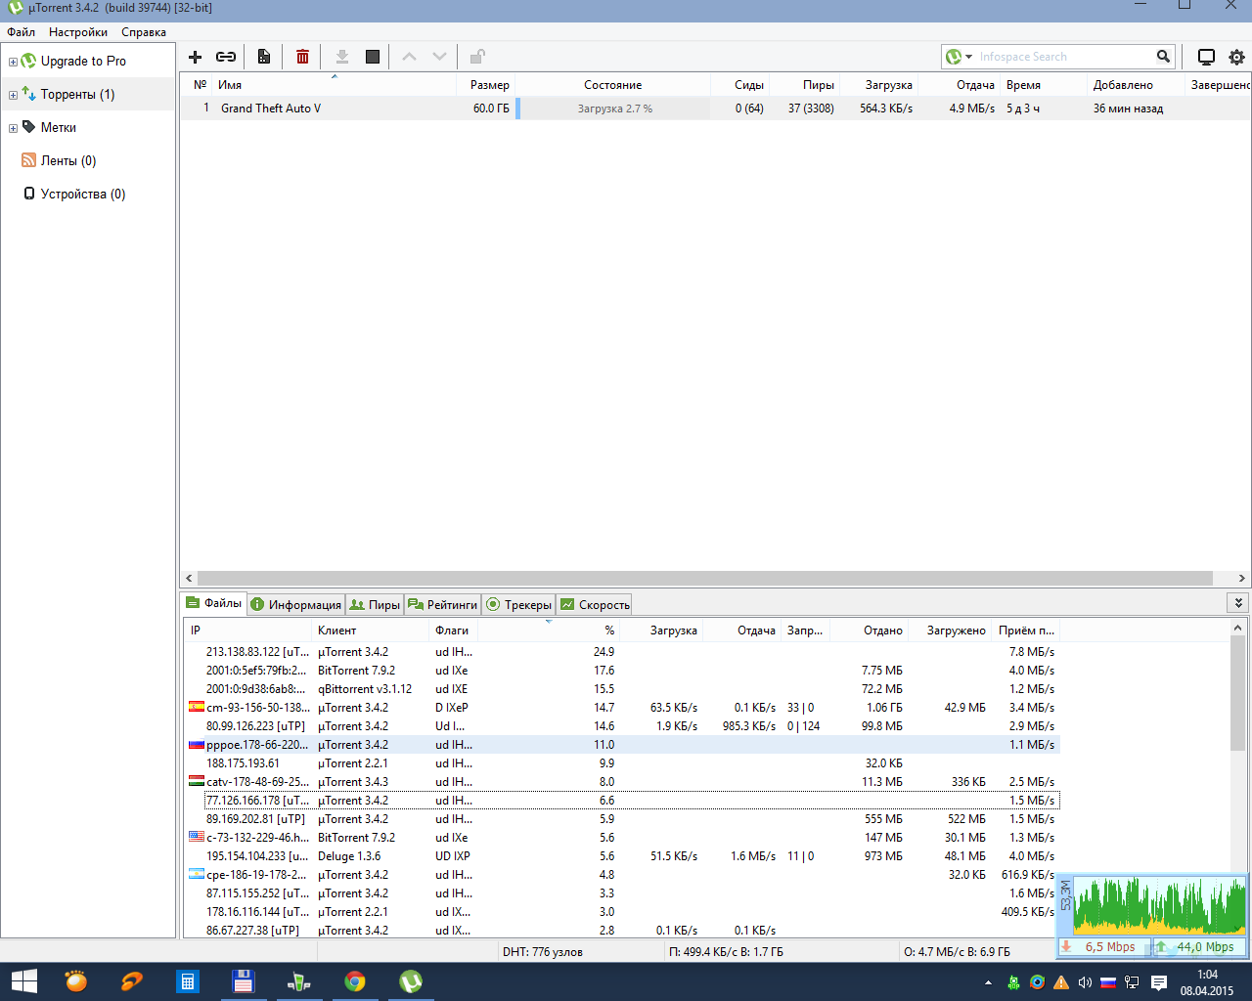Expand the Торренты (1) tree node

coord(13,95)
